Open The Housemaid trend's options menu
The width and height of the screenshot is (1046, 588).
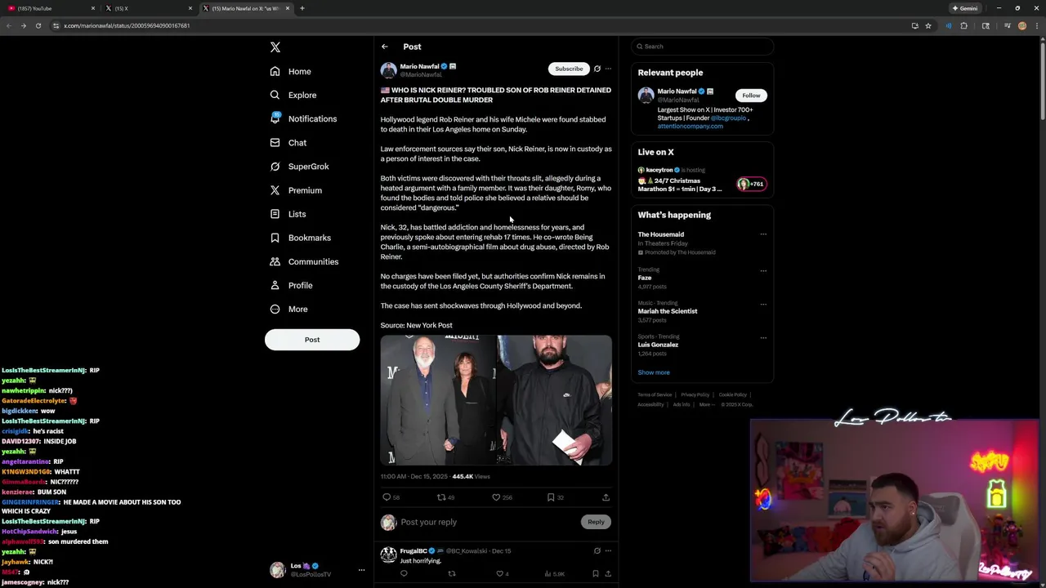pyautogui.click(x=763, y=234)
